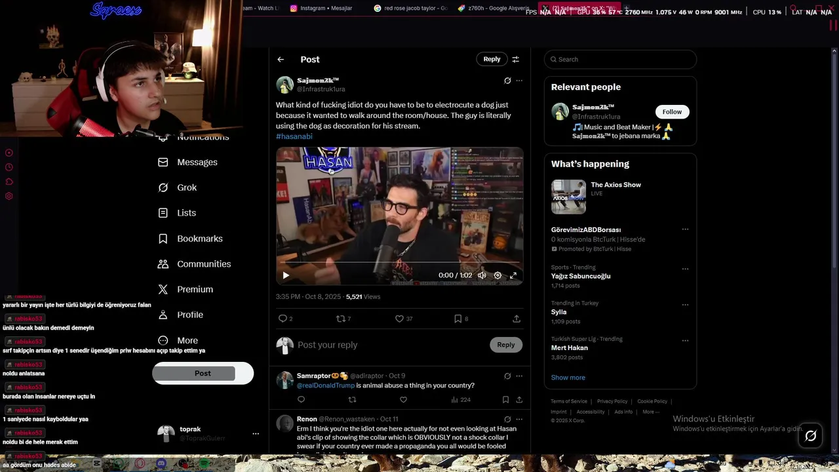839x472 pixels.
Task: Open The Axios Show live thumbnail
Action: (x=568, y=197)
